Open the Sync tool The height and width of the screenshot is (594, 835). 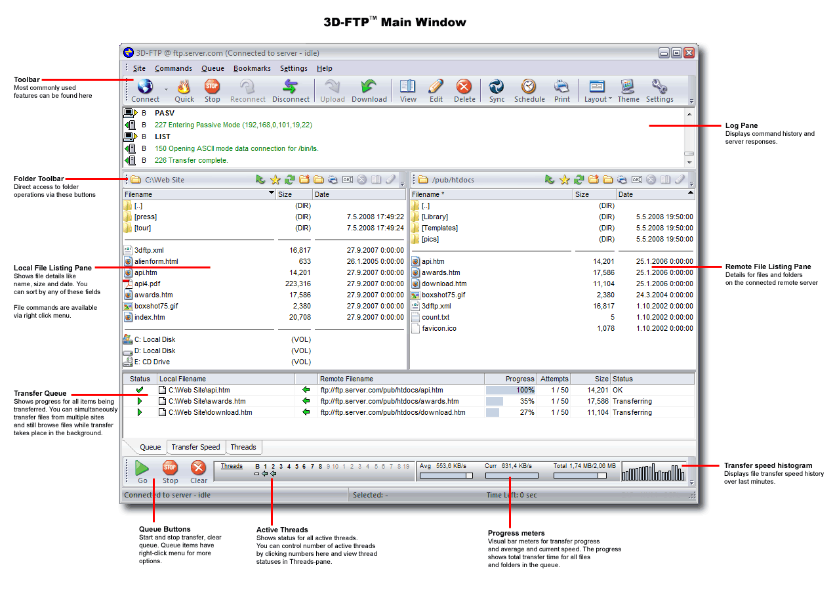tap(497, 87)
